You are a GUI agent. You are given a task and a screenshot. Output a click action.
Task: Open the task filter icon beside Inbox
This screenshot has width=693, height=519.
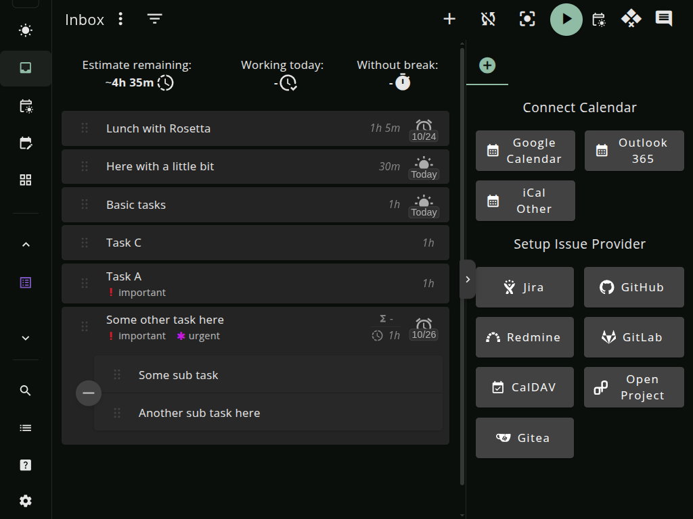point(154,18)
